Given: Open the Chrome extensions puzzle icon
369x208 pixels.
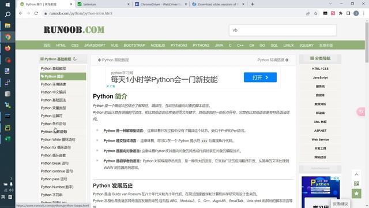Looking at the screenshot, I should coord(341,13).
